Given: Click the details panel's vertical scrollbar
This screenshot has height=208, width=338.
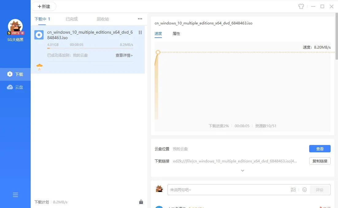Looking at the screenshot, I should point(337,36).
